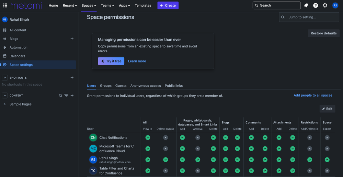Click Microsoft Teams Restrictions Add/Delete cross
This screenshot has width=343, height=177.
(310, 148)
